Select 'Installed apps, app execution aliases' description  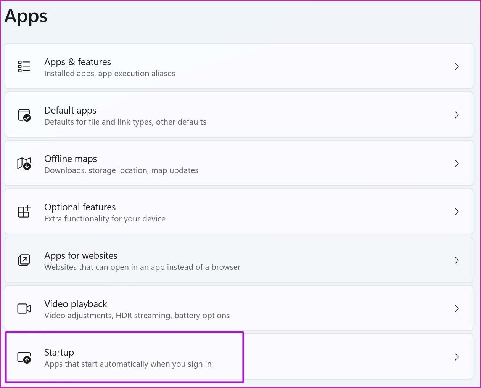109,74
